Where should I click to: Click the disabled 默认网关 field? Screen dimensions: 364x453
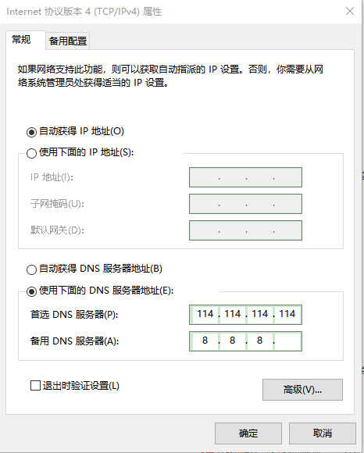[245, 230]
